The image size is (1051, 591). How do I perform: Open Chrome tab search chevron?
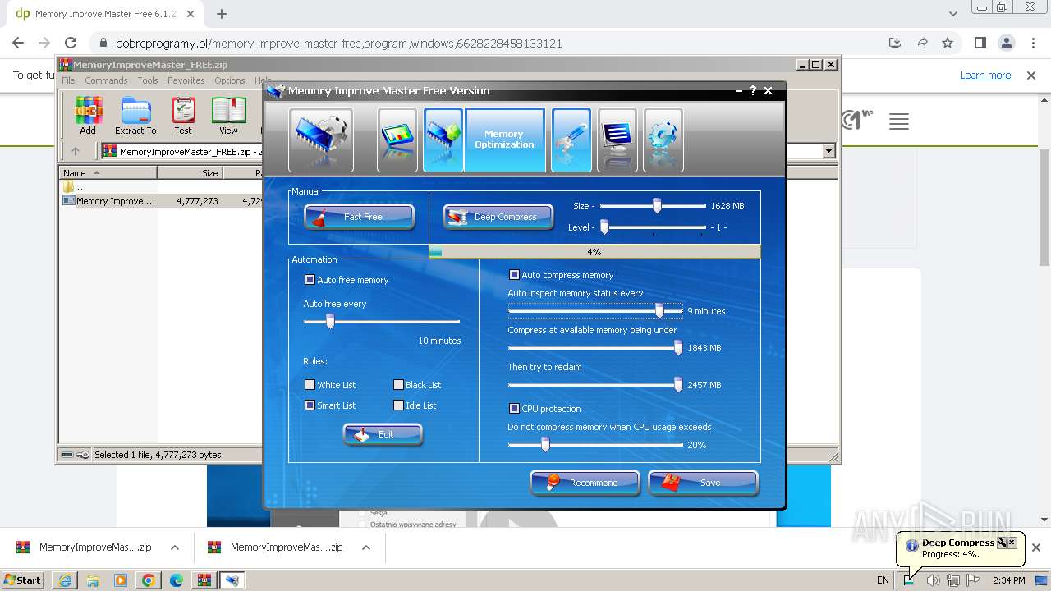(x=952, y=14)
